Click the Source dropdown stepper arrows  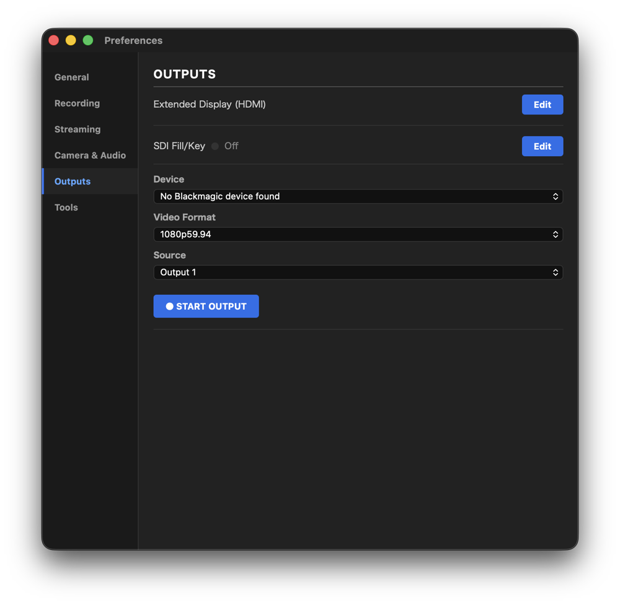tap(555, 272)
